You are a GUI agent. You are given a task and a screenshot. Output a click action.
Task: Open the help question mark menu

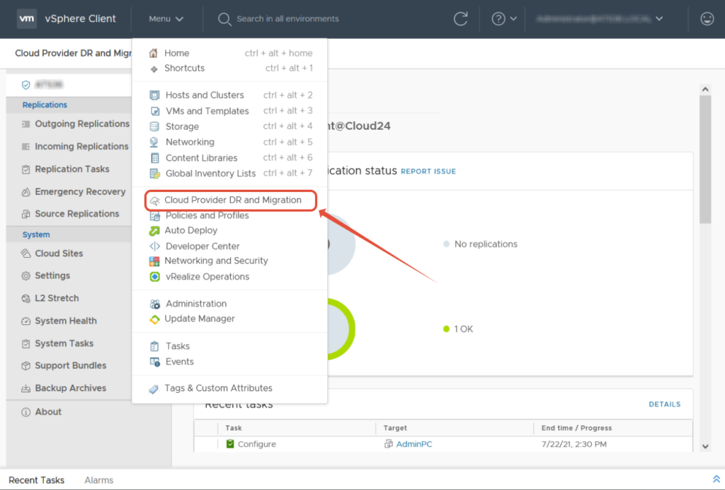[498, 19]
